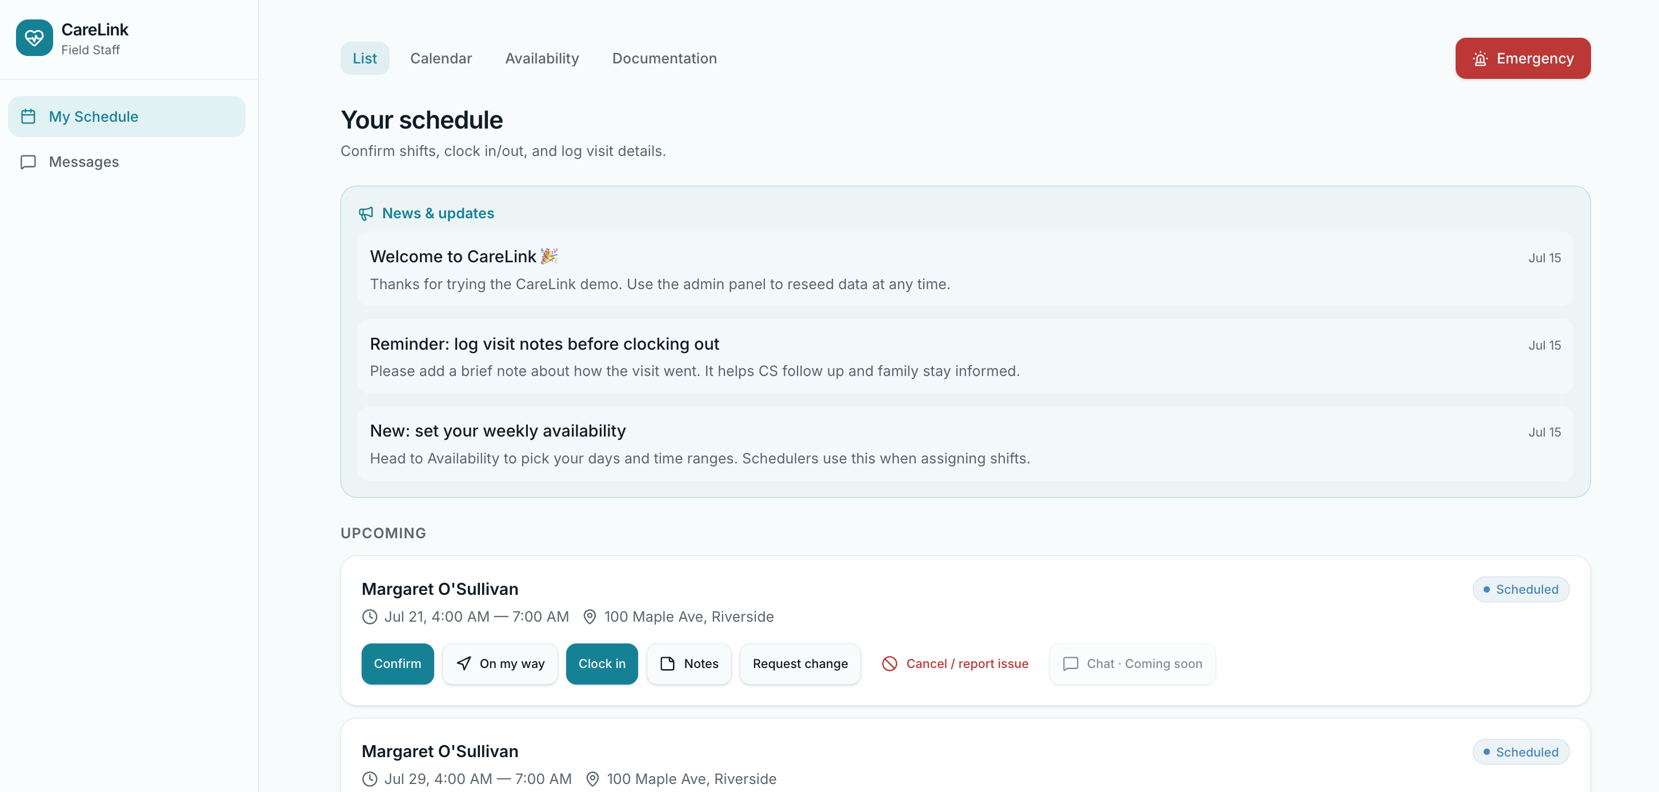The height and width of the screenshot is (792, 1659).
Task: Click Cancel / report issue link
Action: (x=956, y=664)
